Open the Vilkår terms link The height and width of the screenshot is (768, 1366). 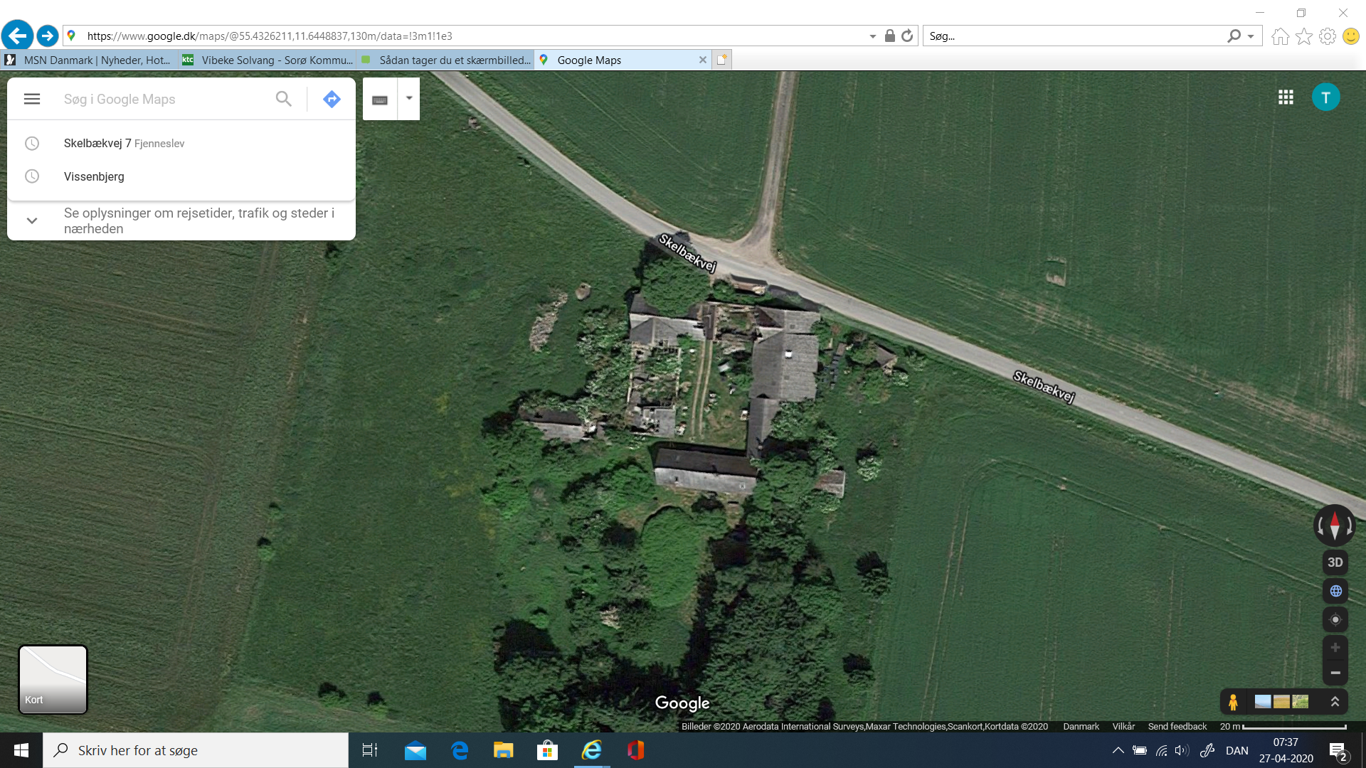(x=1123, y=727)
